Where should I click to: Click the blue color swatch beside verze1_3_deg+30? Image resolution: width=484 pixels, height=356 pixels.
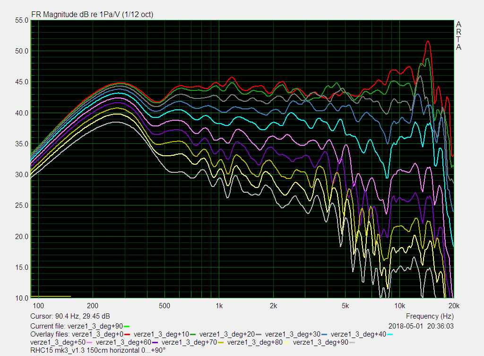point(324,334)
